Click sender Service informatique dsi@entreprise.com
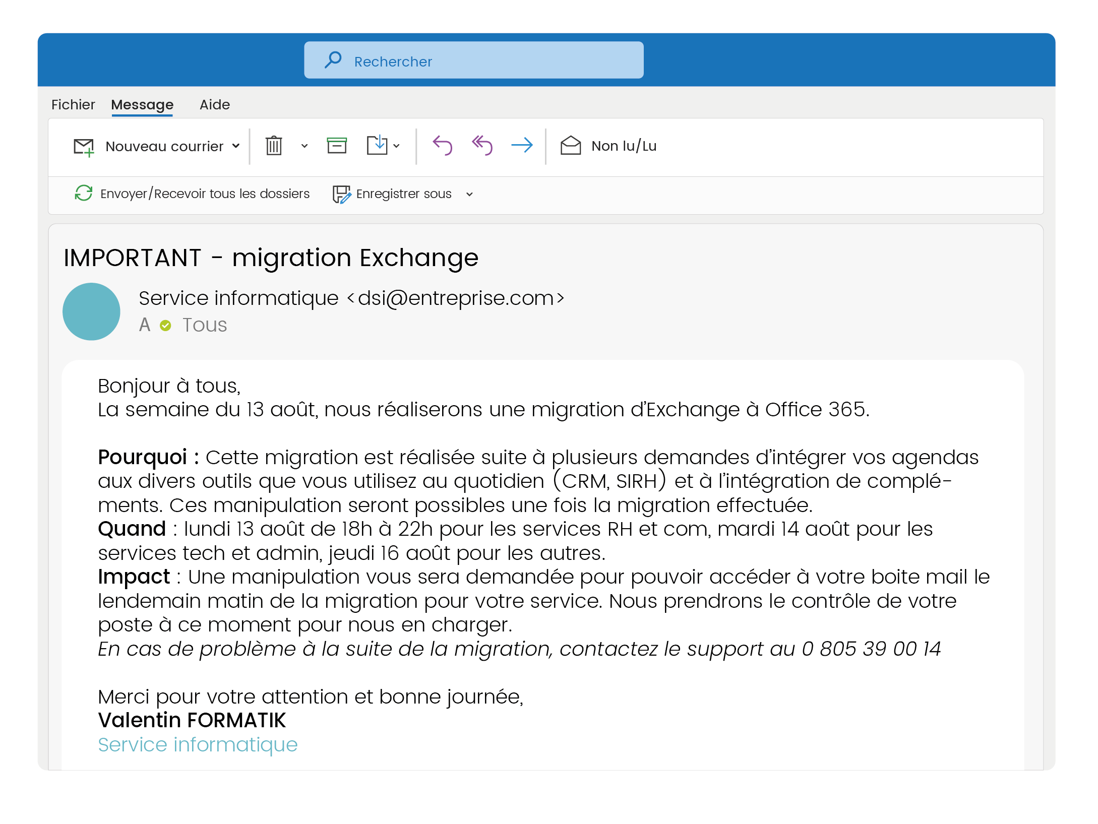1098x824 pixels. (351, 298)
